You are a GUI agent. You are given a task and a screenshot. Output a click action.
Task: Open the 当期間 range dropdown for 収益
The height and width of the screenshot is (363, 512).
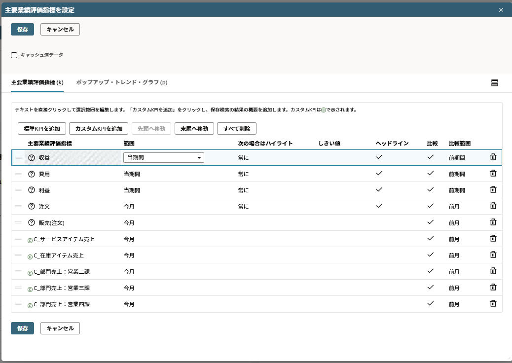164,158
